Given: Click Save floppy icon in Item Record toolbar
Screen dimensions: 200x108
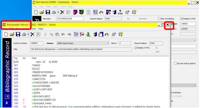Looking at the screenshot, I should click(48, 12).
